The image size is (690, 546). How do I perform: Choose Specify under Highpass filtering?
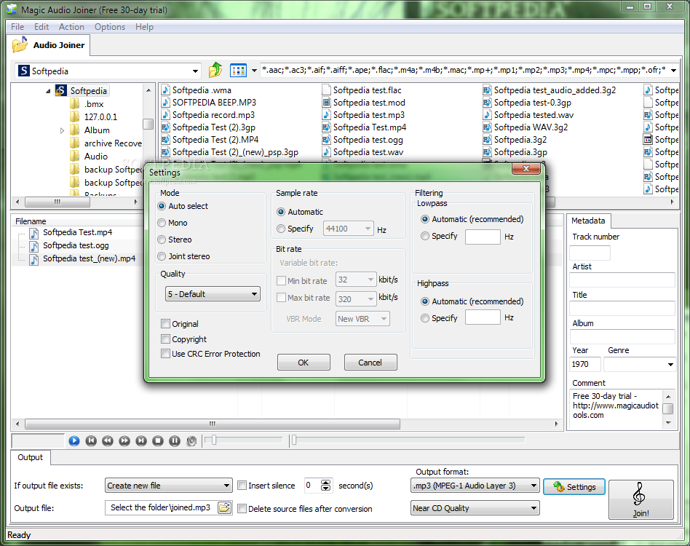[x=424, y=317]
